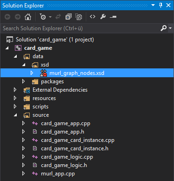This screenshot has width=174, height=181.
Task: Select the scripts folder label
Action: click(40, 107)
